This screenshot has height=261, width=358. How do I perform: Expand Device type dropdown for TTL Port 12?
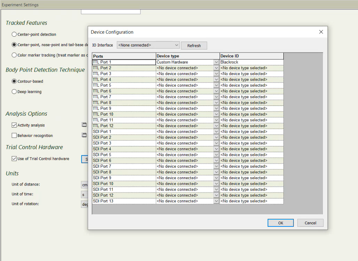pos(216,126)
